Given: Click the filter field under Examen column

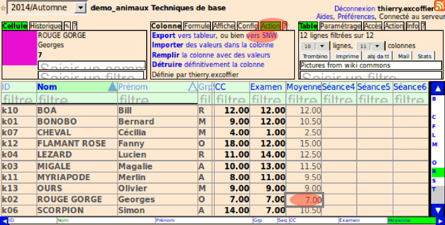Looking at the screenshot, I should point(267,99).
